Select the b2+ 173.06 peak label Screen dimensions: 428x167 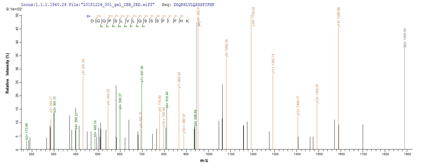(x=27, y=131)
